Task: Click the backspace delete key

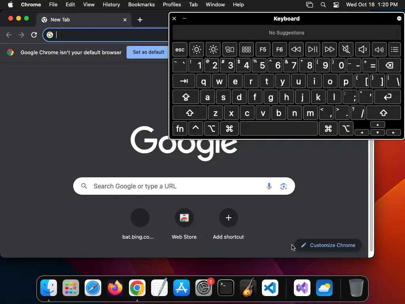Action: point(390,65)
